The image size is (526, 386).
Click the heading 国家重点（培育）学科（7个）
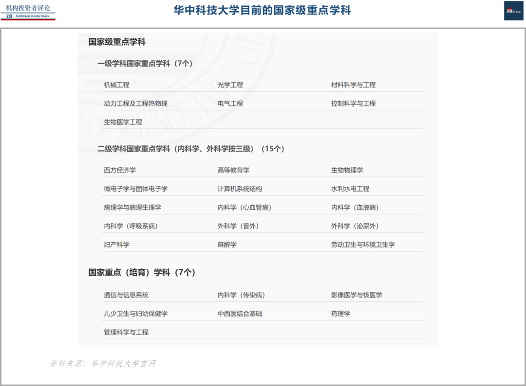click(x=142, y=272)
